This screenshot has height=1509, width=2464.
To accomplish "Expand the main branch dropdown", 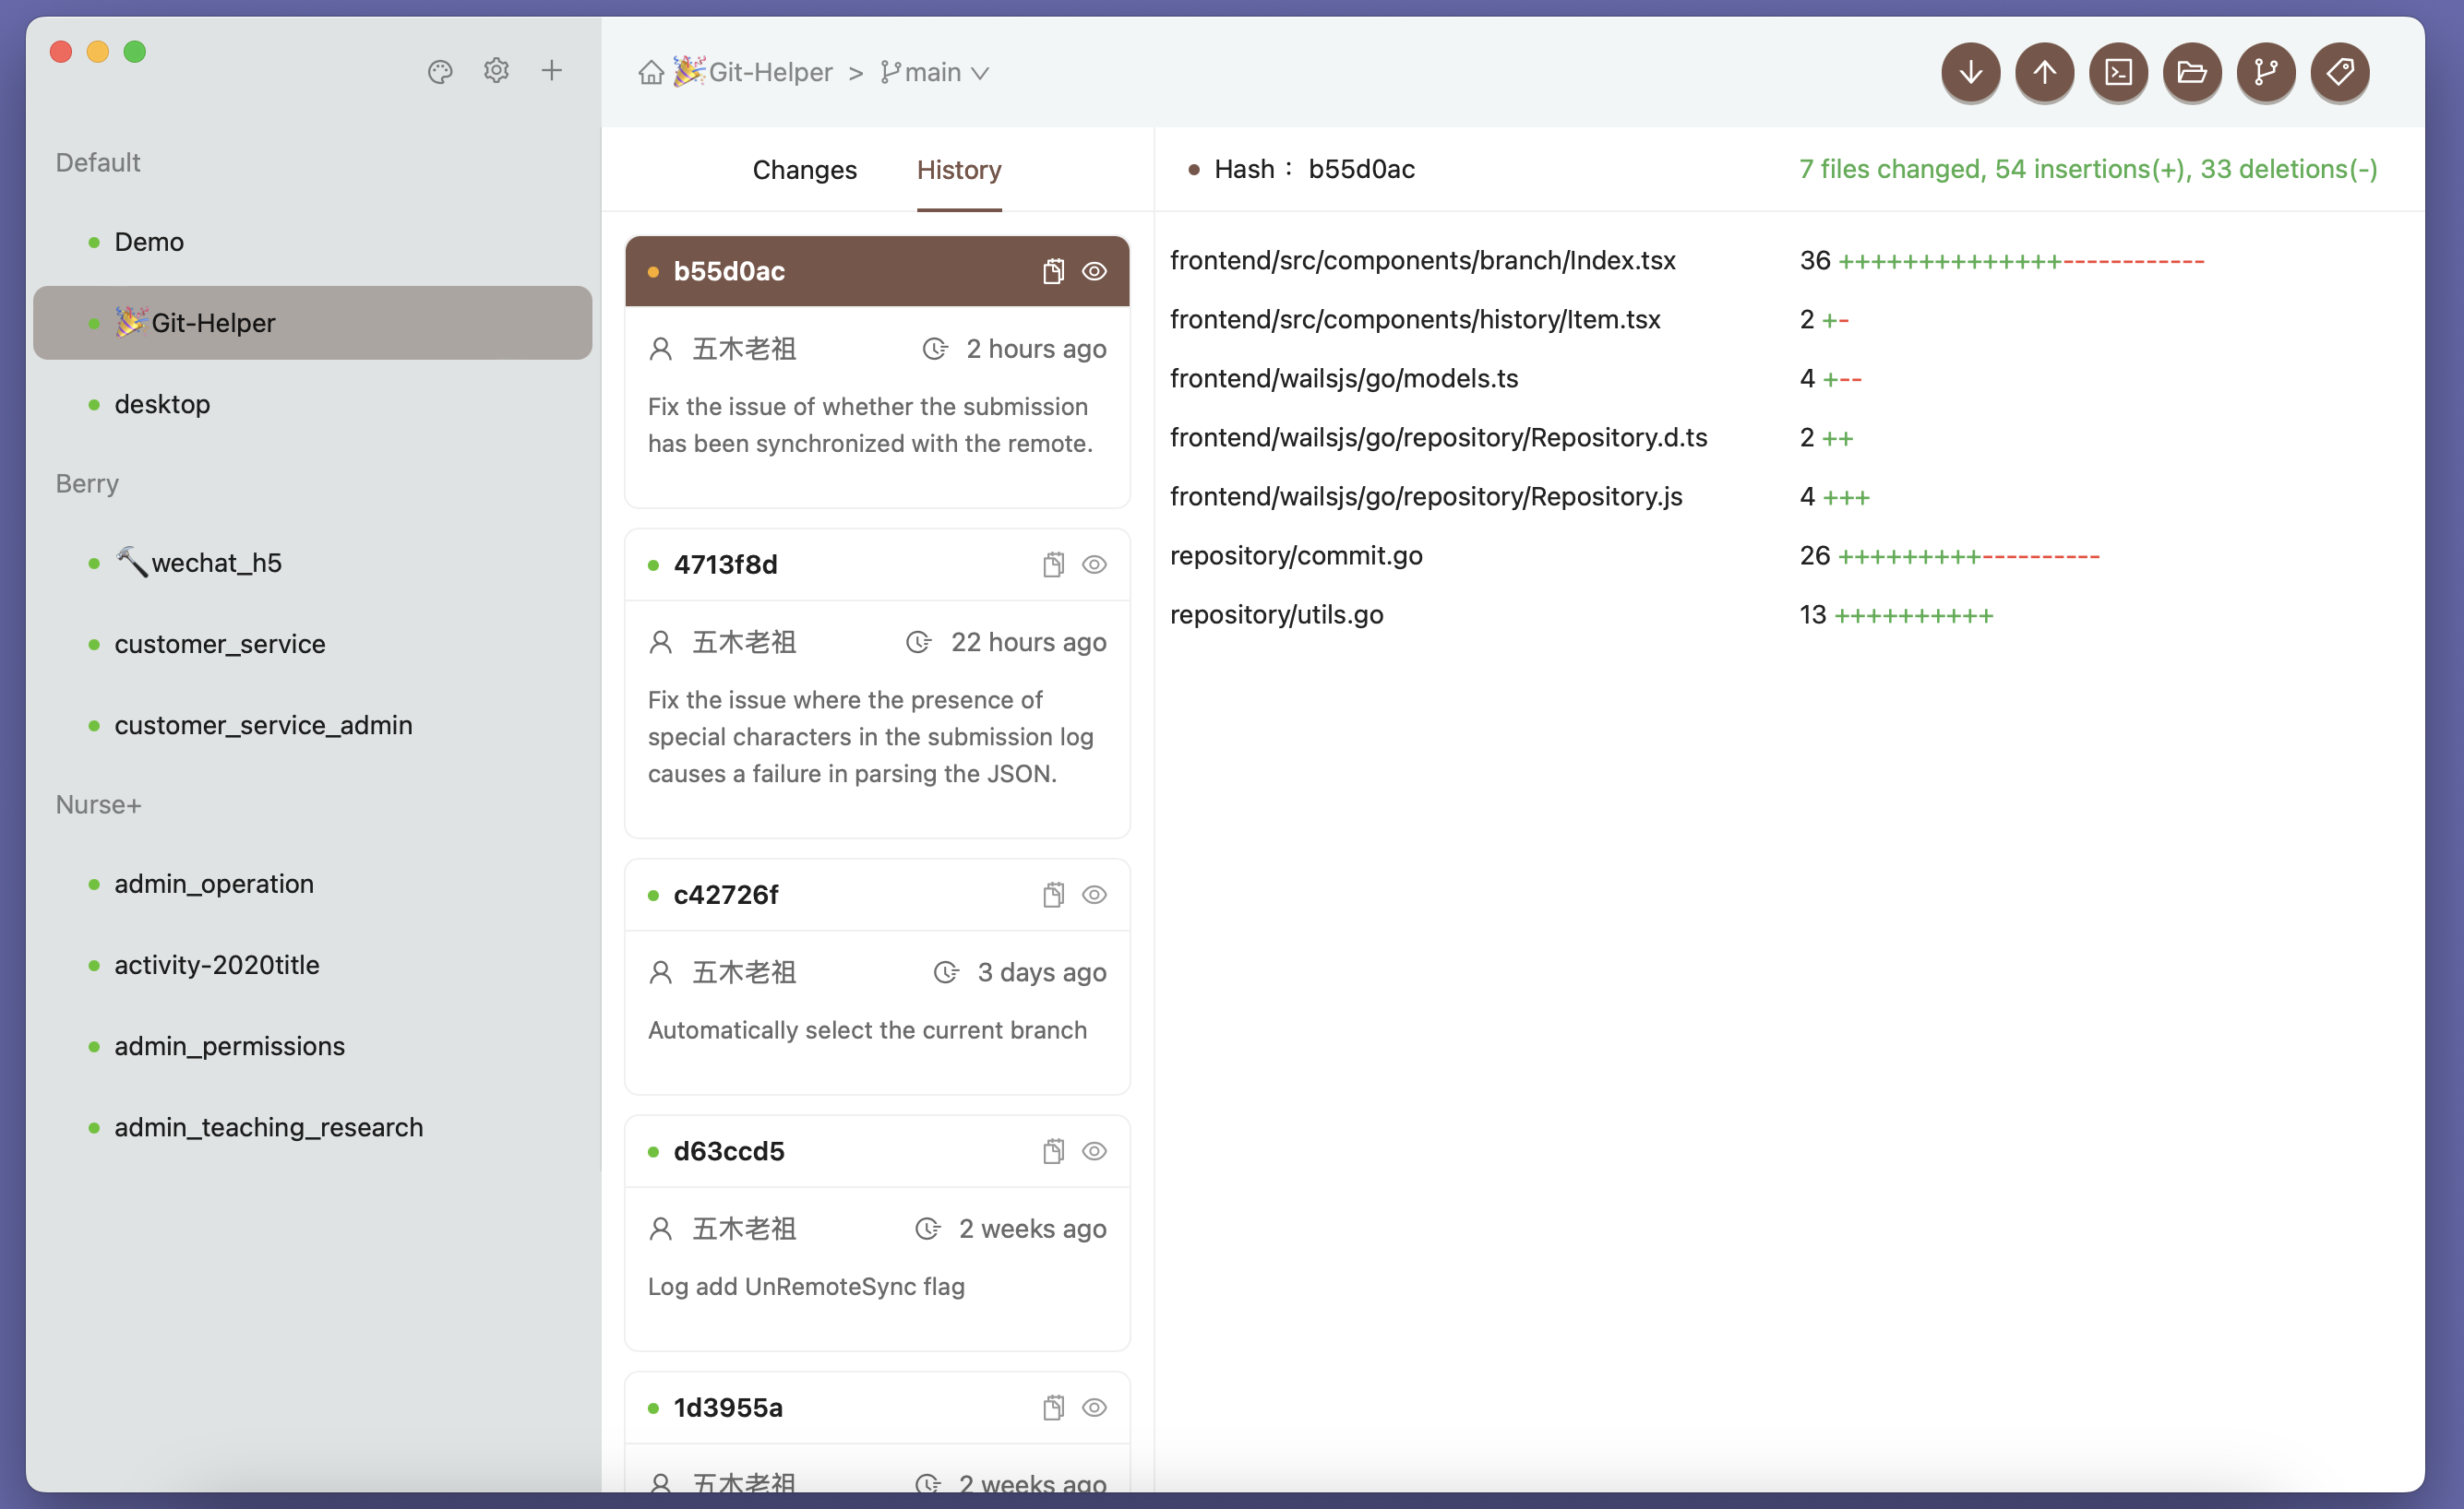I will [x=935, y=73].
